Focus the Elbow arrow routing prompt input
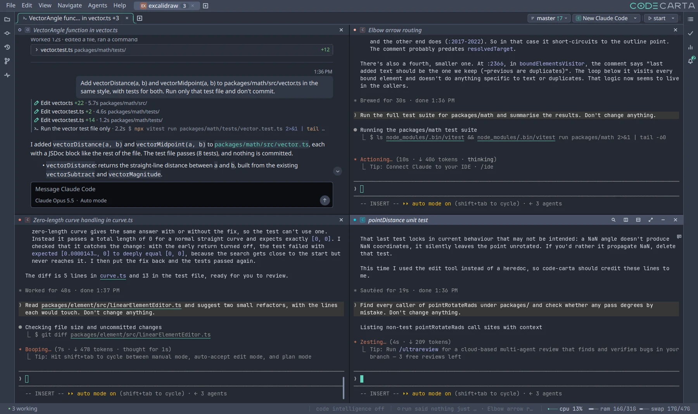This screenshot has width=698, height=414. (517, 189)
